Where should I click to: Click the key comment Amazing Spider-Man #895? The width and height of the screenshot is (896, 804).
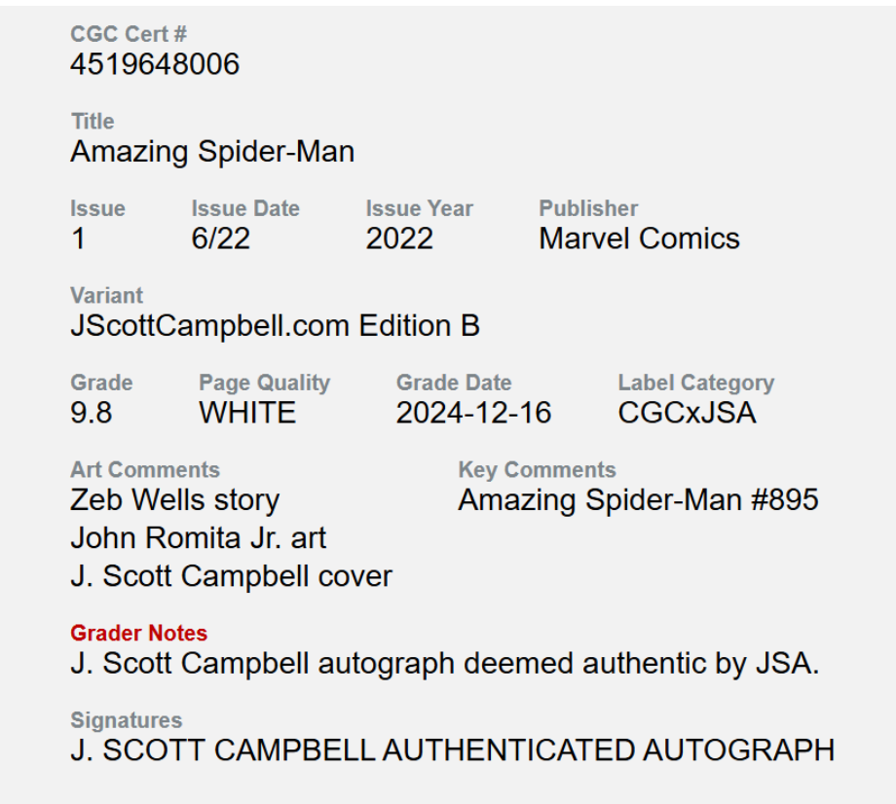(x=638, y=500)
